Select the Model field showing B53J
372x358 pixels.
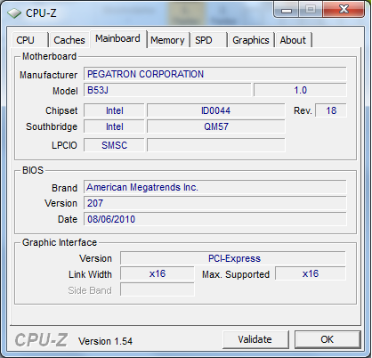click(x=167, y=90)
